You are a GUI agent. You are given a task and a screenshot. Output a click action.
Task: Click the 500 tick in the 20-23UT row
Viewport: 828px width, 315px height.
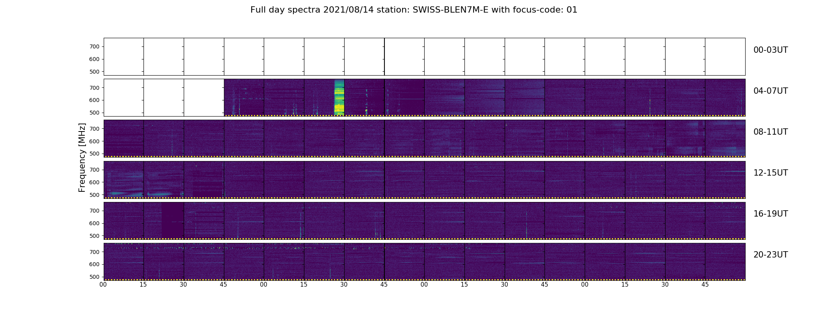pos(94,277)
